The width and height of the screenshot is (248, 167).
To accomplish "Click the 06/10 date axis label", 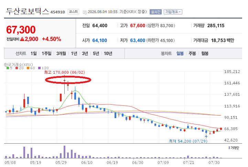I will pyautogui.click(x=87, y=163).
